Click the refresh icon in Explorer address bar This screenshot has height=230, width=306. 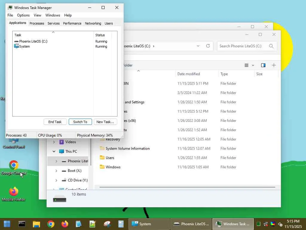coord(208,46)
